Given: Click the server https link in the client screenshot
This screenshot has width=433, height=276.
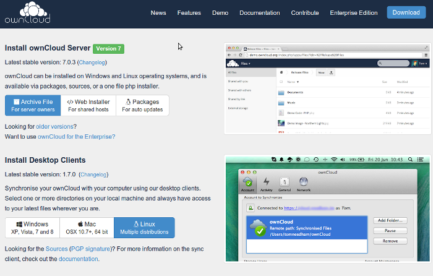Looking at the screenshot, I should (x=309, y=208).
